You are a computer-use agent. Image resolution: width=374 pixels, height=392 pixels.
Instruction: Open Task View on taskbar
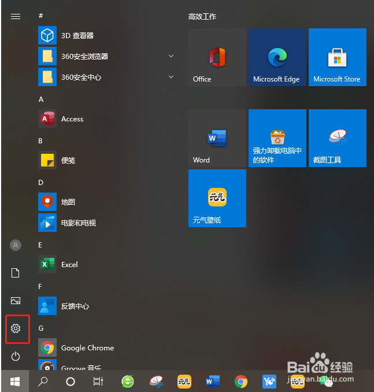(98, 382)
